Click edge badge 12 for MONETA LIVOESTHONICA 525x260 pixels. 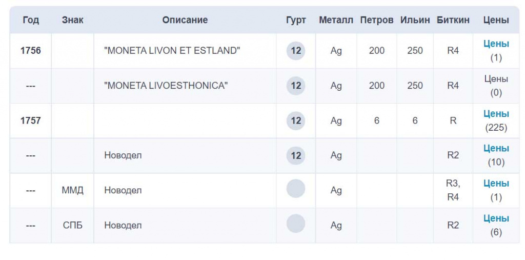pos(296,86)
